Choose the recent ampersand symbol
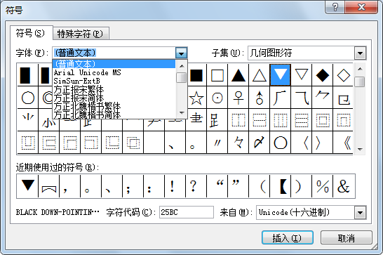Image resolution: width=383 pixels, height=255 pixels. point(344,186)
